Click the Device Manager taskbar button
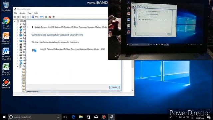This screenshot has width=213, height=120. pyautogui.click(x=111, y=117)
